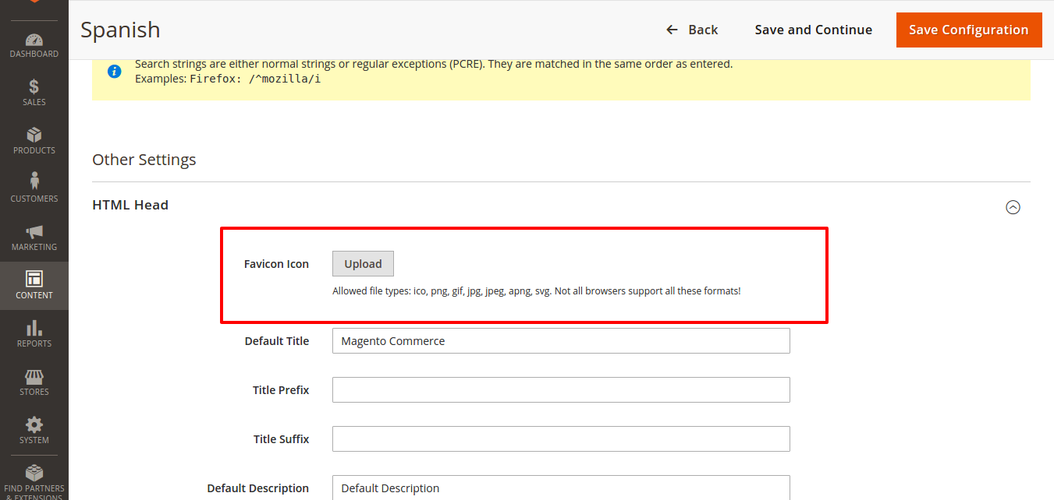Screen dimensions: 1054x500
Task: Open the System gear icon
Action: [34, 424]
